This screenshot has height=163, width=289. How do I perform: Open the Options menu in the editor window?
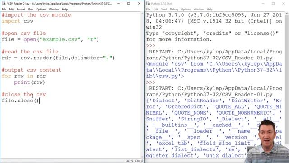(x=41, y=9)
